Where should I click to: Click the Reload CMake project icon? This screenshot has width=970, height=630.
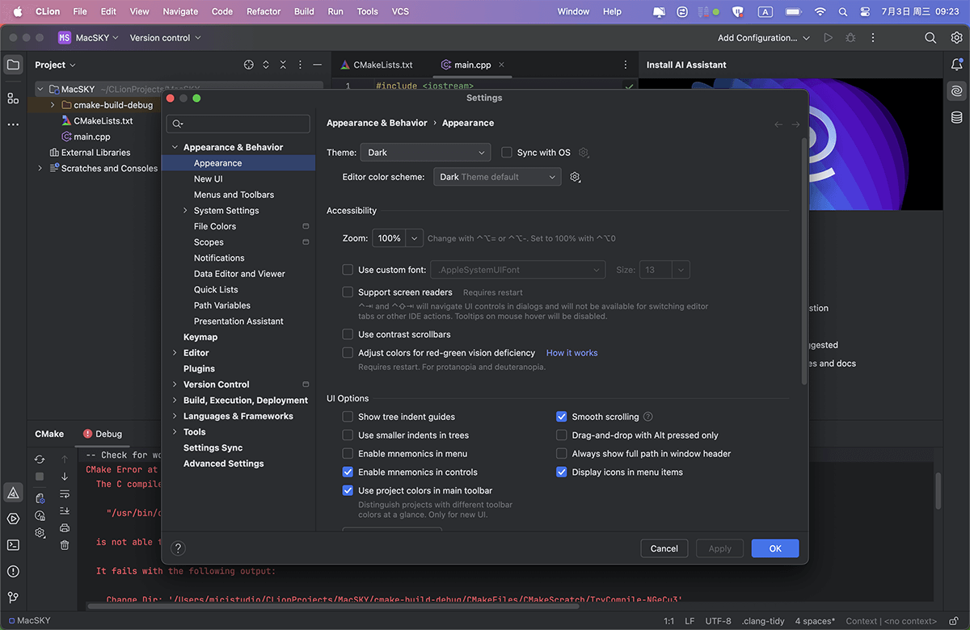[x=40, y=459]
